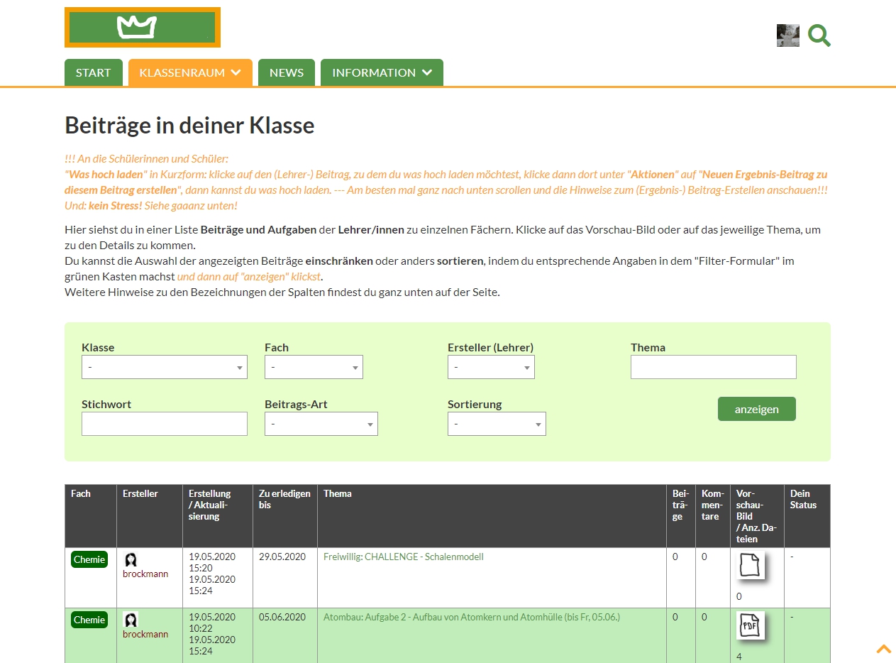Screen dimensions: 896x663
Task: Open the blank document preview icon
Action: point(750,566)
